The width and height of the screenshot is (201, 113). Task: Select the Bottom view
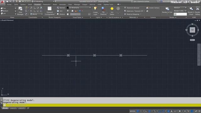pyautogui.click(x=4, y=11)
